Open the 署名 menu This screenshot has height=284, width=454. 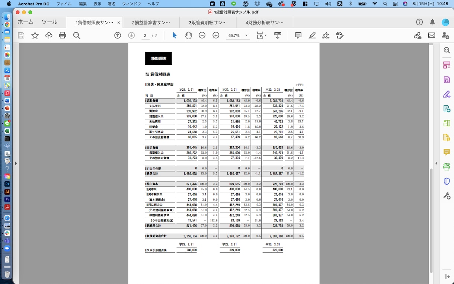(112, 4)
